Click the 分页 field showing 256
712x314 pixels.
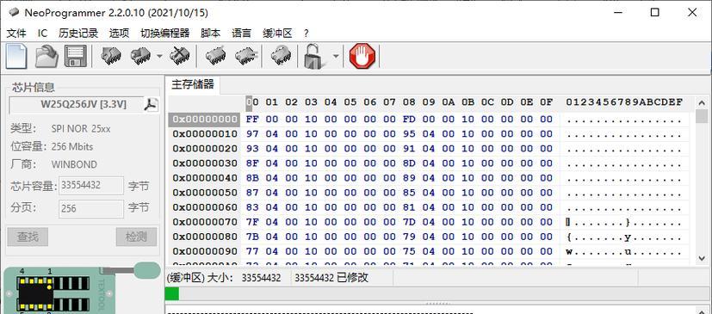coord(91,209)
